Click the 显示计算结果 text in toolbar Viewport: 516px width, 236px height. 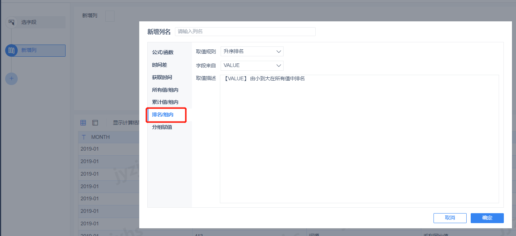(x=126, y=123)
